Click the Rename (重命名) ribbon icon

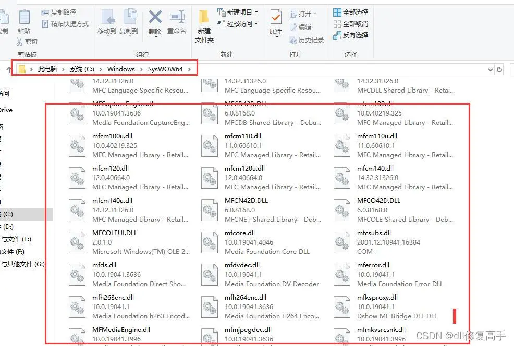pos(177,18)
